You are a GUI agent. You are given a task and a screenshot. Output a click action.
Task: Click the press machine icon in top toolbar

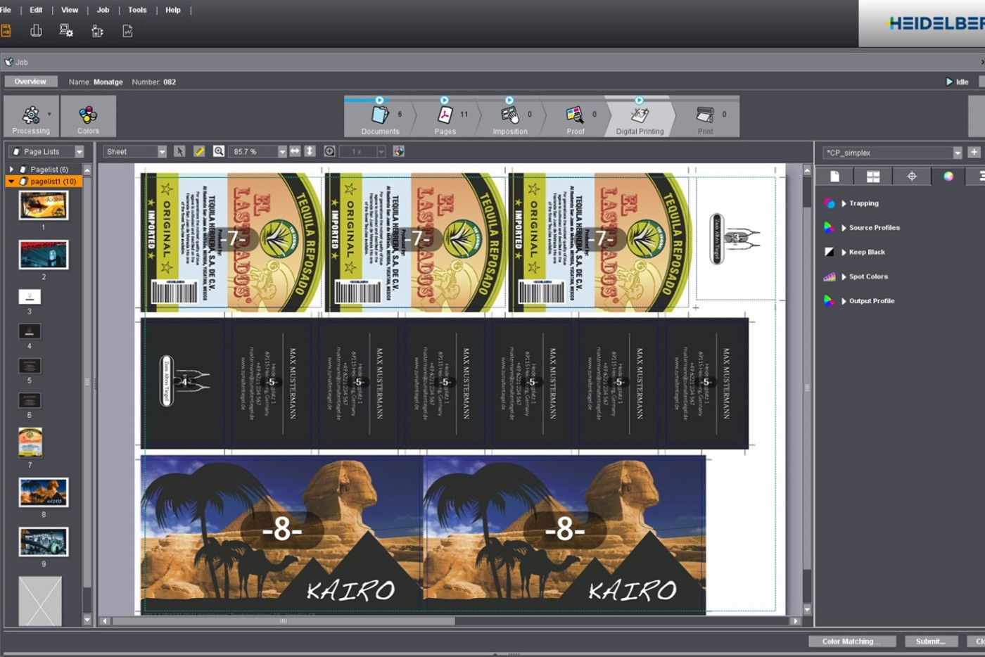tap(97, 31)
